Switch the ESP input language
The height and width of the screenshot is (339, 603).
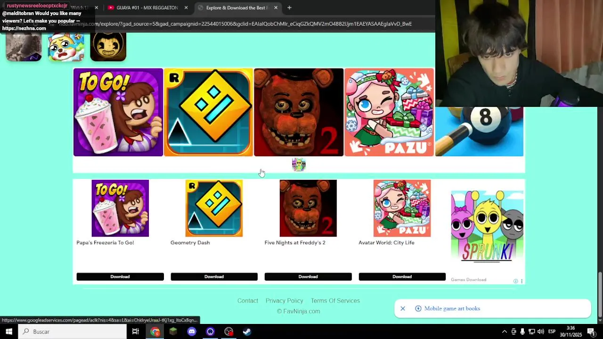pyautogui.click(x=552, y=331)
